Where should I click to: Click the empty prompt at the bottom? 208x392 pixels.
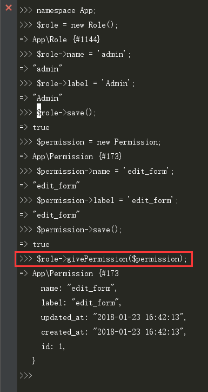pyautogui.click(x=26, y=376)
